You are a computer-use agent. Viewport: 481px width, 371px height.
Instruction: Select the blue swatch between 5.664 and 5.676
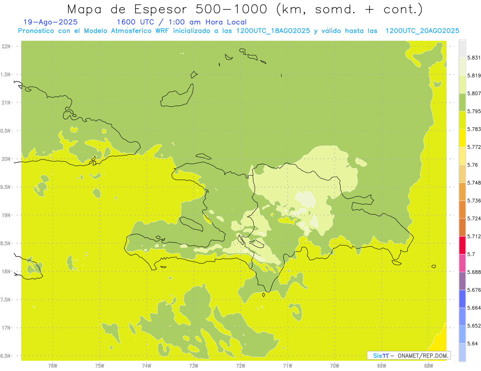pos(462,299)
